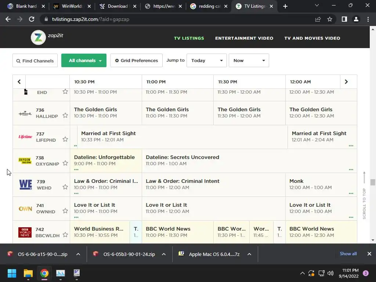Favorite channel 742 BBCWLDH star
Image resolution: width=376 pixels, height=282 pixels.
[x=65, y=235]
